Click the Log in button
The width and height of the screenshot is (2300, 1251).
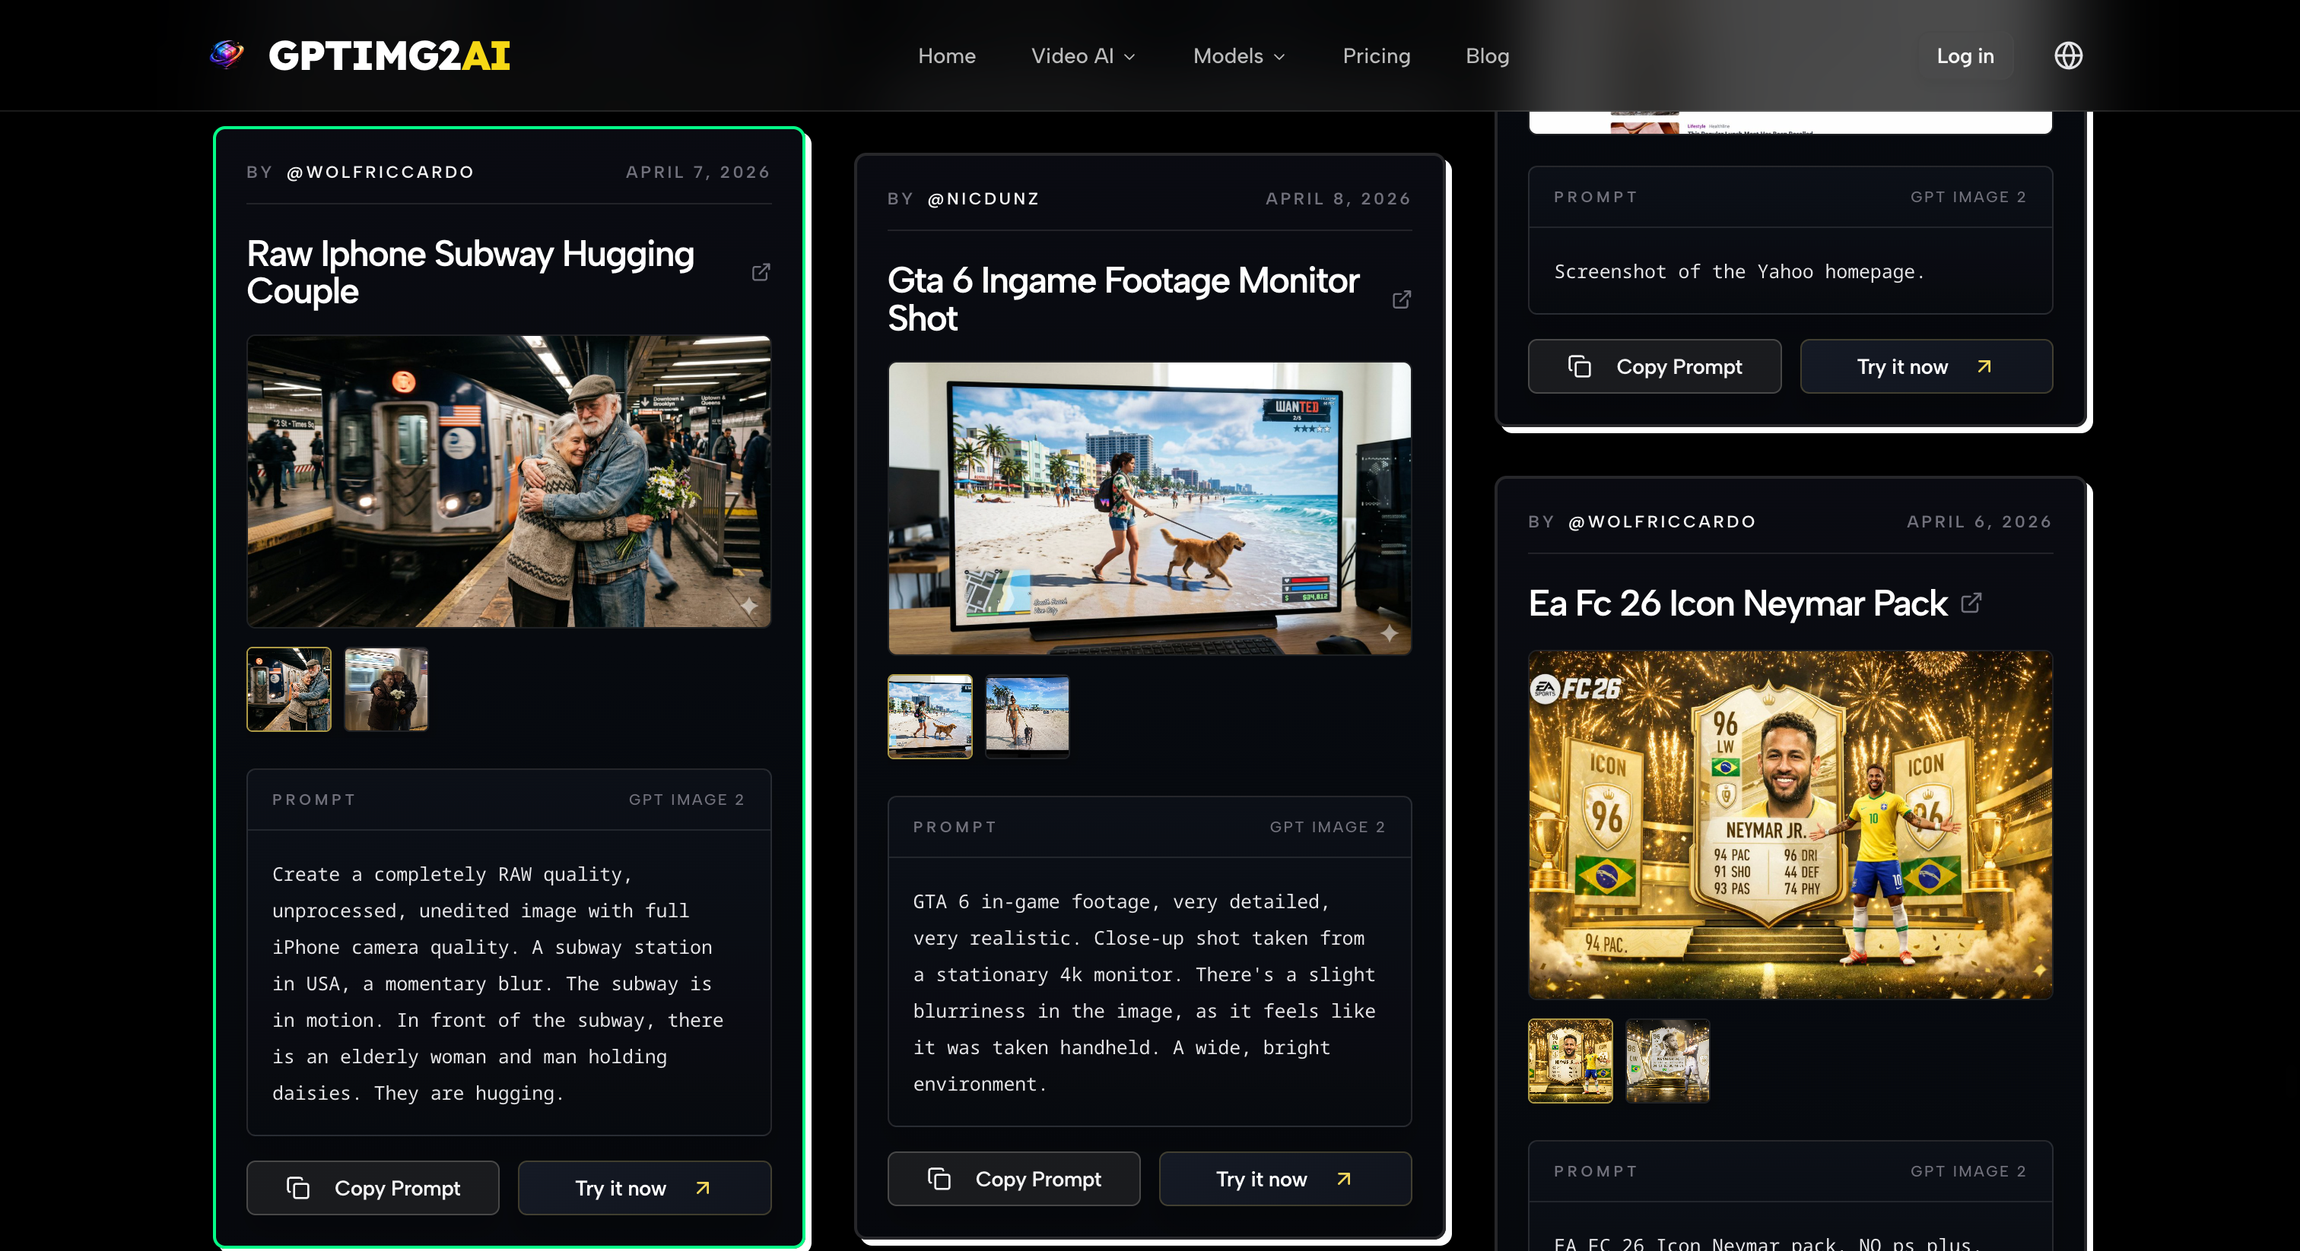(1965, 55)
